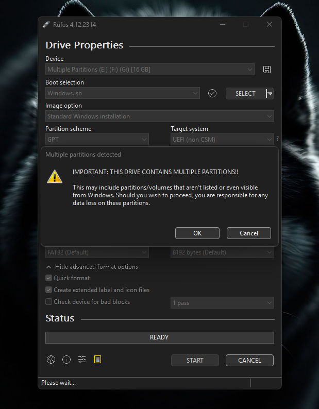Close the Rufus window

click(x=270, y=25)
